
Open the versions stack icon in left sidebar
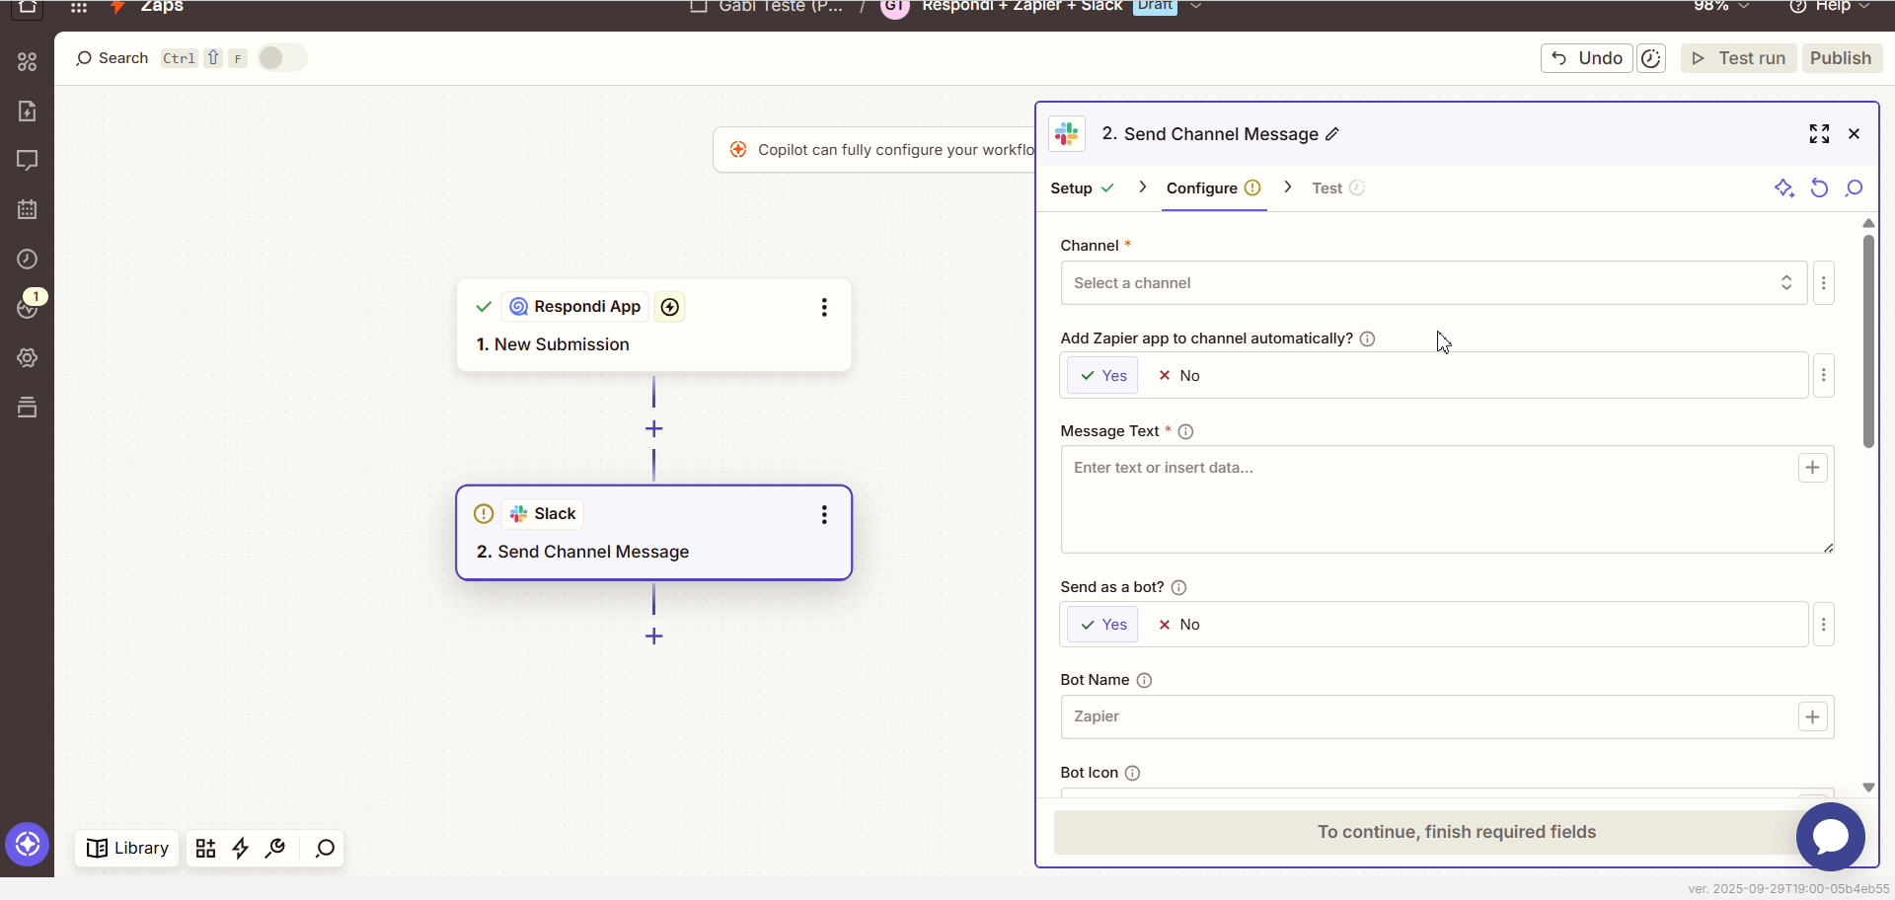click(28, 407)
